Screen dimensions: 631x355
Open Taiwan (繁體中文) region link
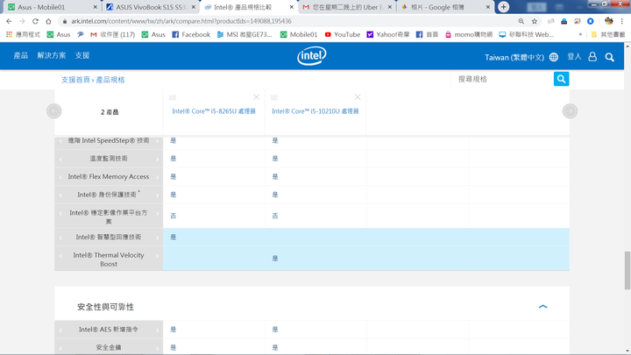pyautogui.click(x=514, y=57)
